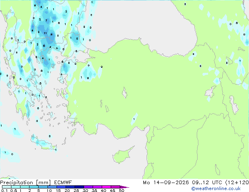Select the palest 0.1-0.5 legend swatch

(7, 187)
